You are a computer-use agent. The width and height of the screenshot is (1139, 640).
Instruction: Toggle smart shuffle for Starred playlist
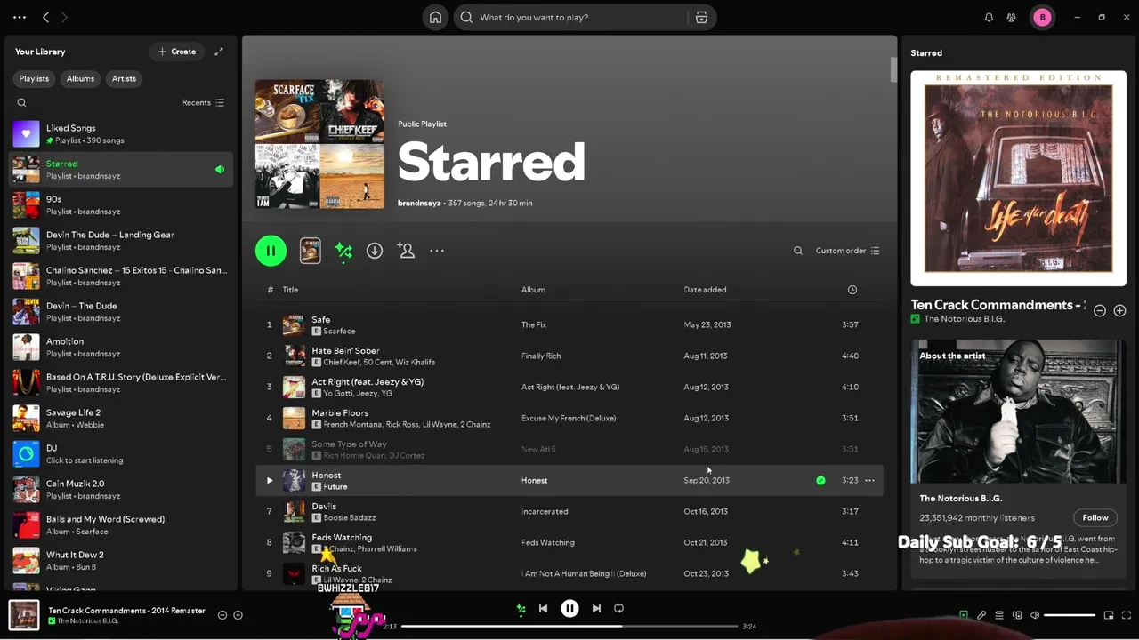(343, 251)
